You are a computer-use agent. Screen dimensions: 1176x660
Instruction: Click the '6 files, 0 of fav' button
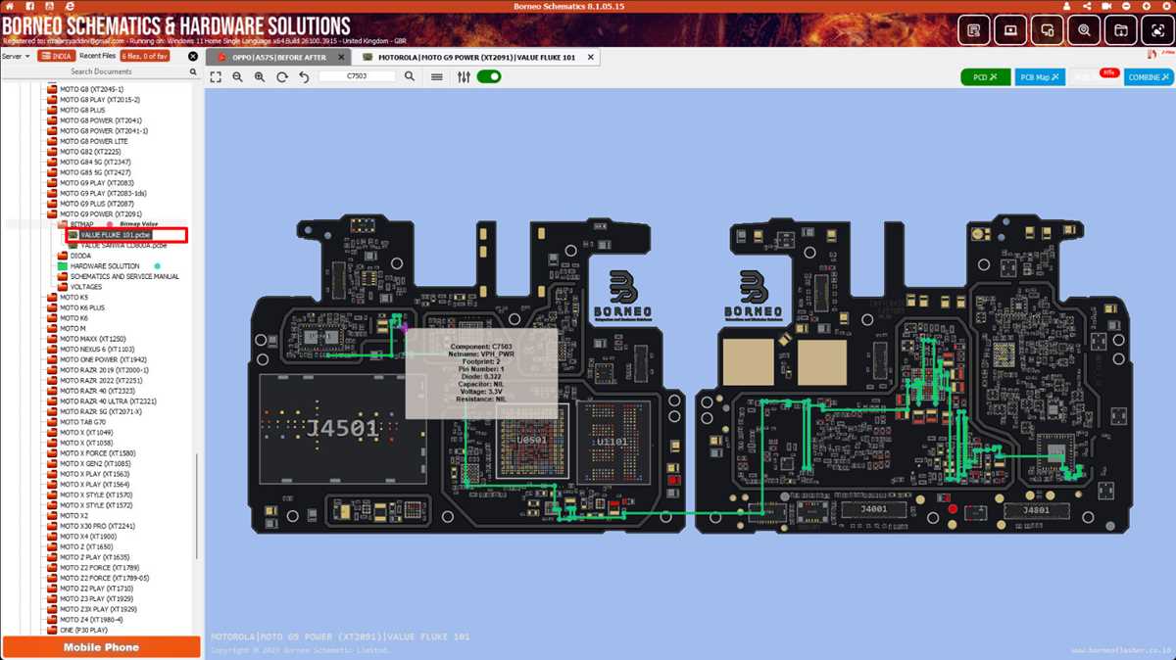tap(145, 56)
